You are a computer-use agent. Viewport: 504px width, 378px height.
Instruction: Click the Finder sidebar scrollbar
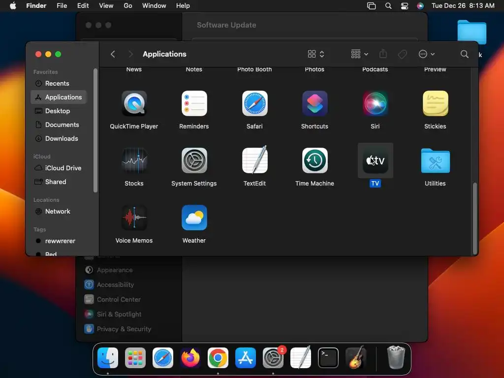click(95, 130)
